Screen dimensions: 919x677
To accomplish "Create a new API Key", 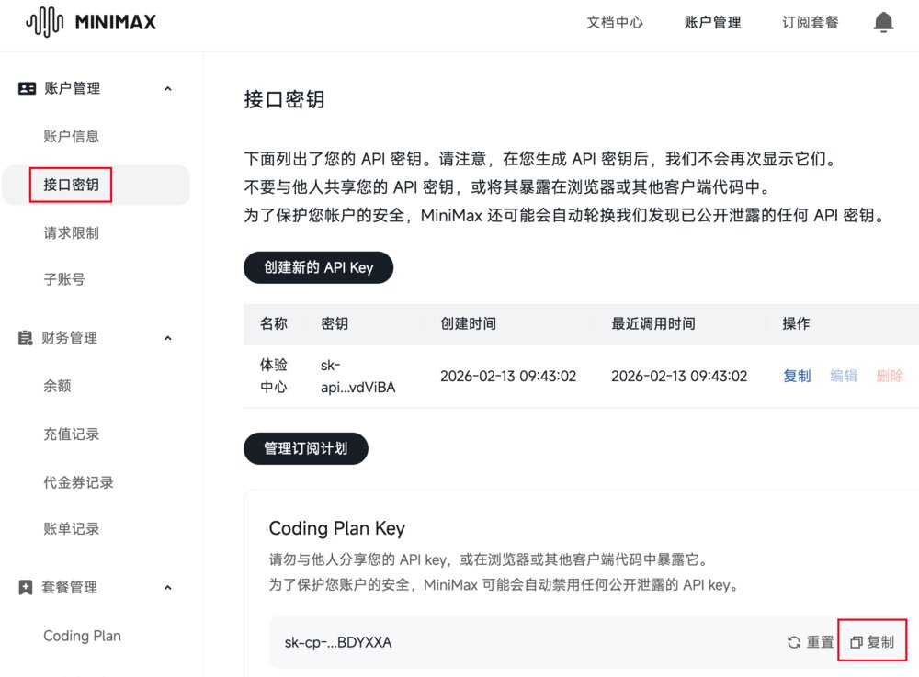I will coord(318,267).
